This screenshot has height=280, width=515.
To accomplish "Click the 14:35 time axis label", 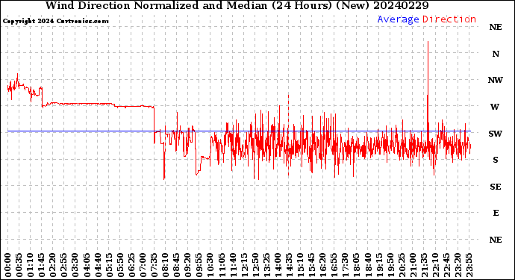I will pyautogui.click(x=289, y=265).
